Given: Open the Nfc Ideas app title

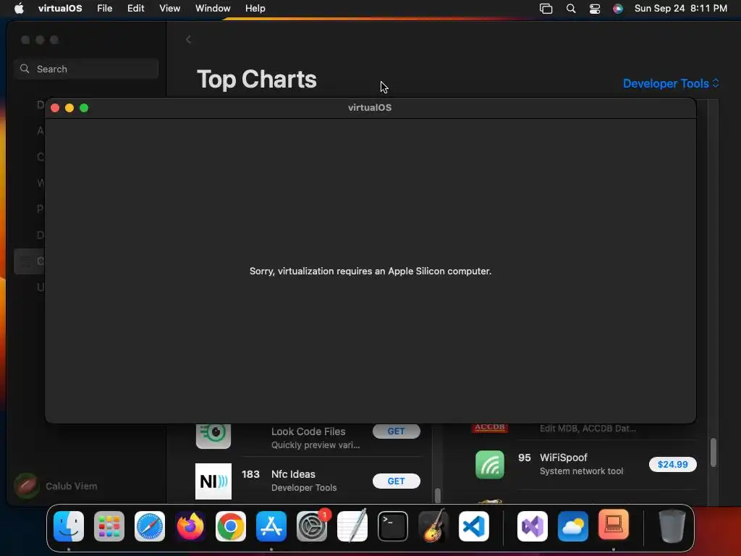Looking at the screenshot, I should (293, 474).
